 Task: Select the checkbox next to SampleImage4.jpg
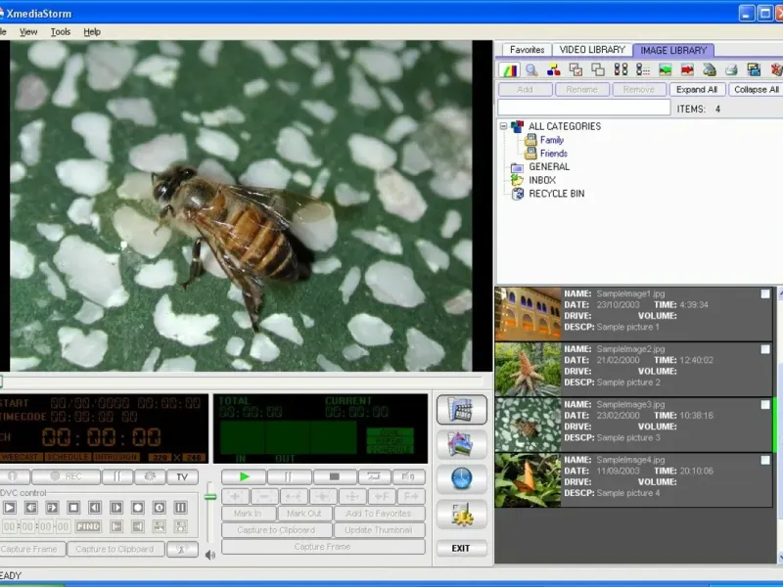tap(765, 460)
